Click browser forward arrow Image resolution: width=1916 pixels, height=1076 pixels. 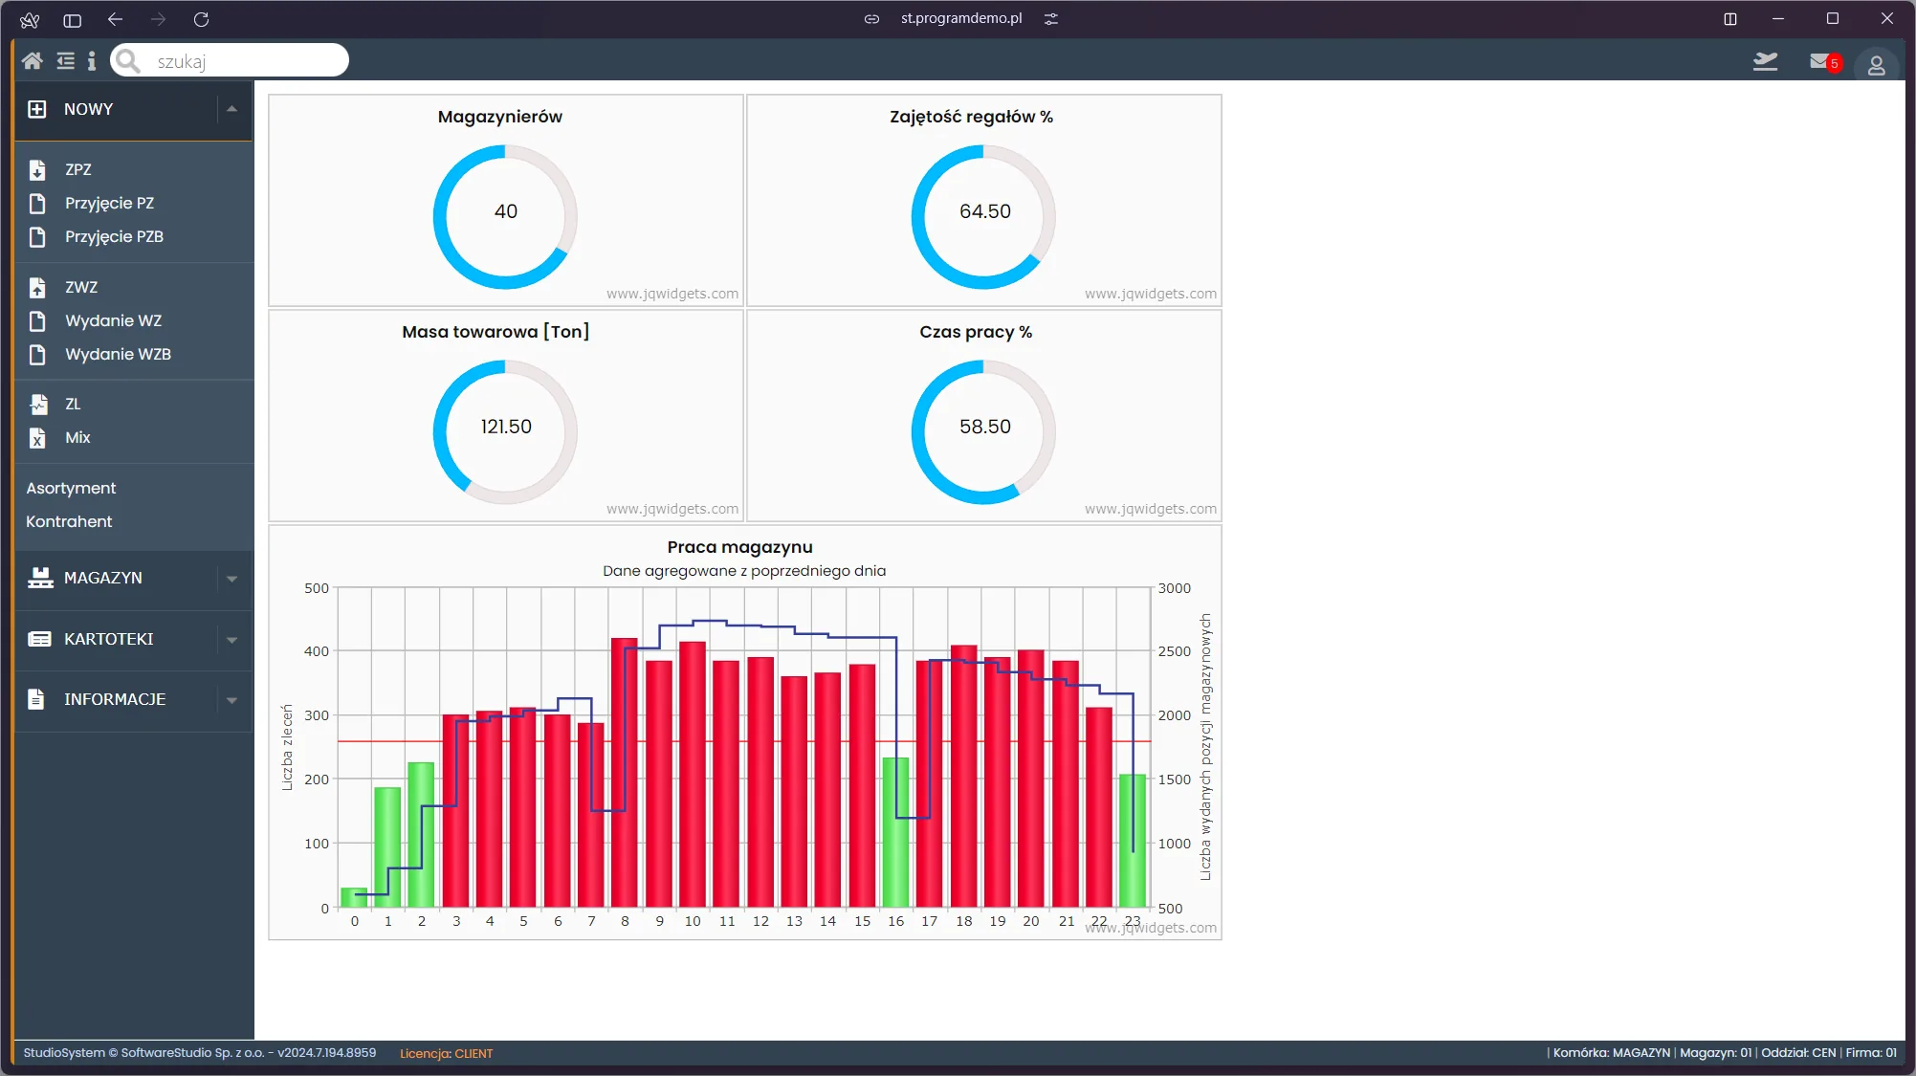point(158,19)
